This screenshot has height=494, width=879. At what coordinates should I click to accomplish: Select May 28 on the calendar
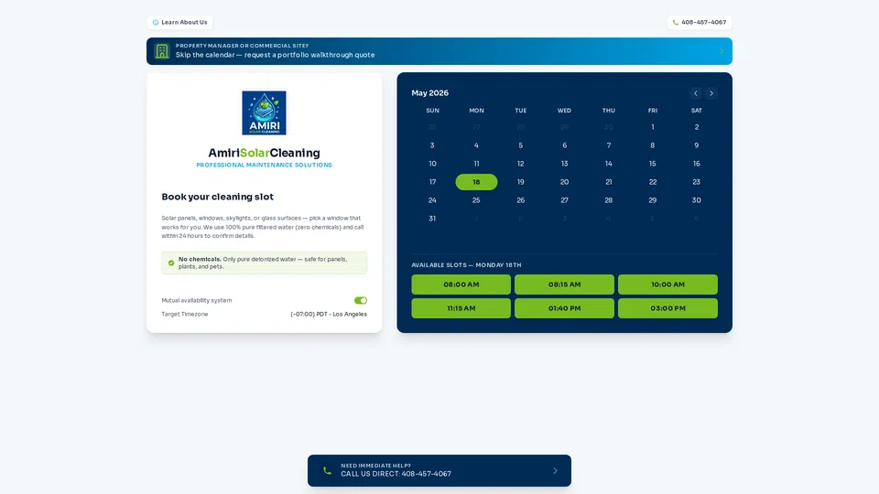608,200
